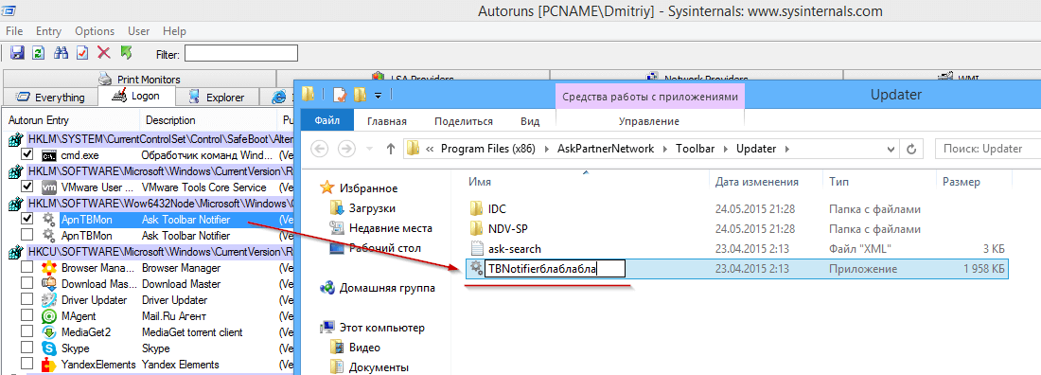The image size is (1041, 375).
Task: Click the Browser Manager entry icon
Action: 48,268
